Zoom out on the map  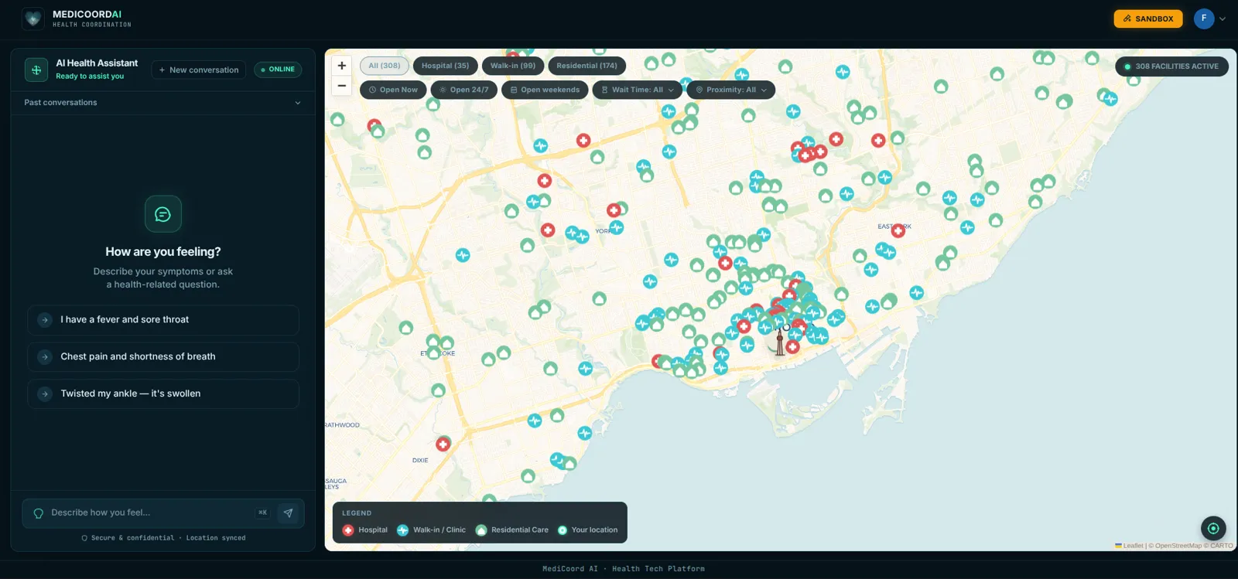pos(342,86)
